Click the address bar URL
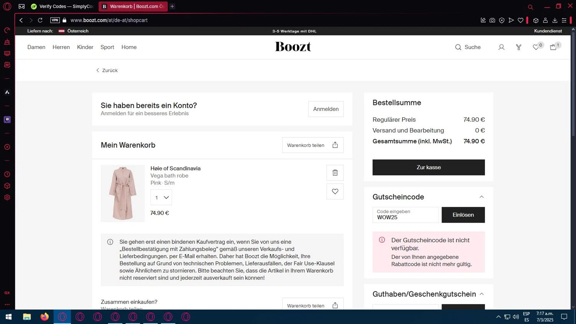This screenshot has height=324, width=576. click(109, 20)
